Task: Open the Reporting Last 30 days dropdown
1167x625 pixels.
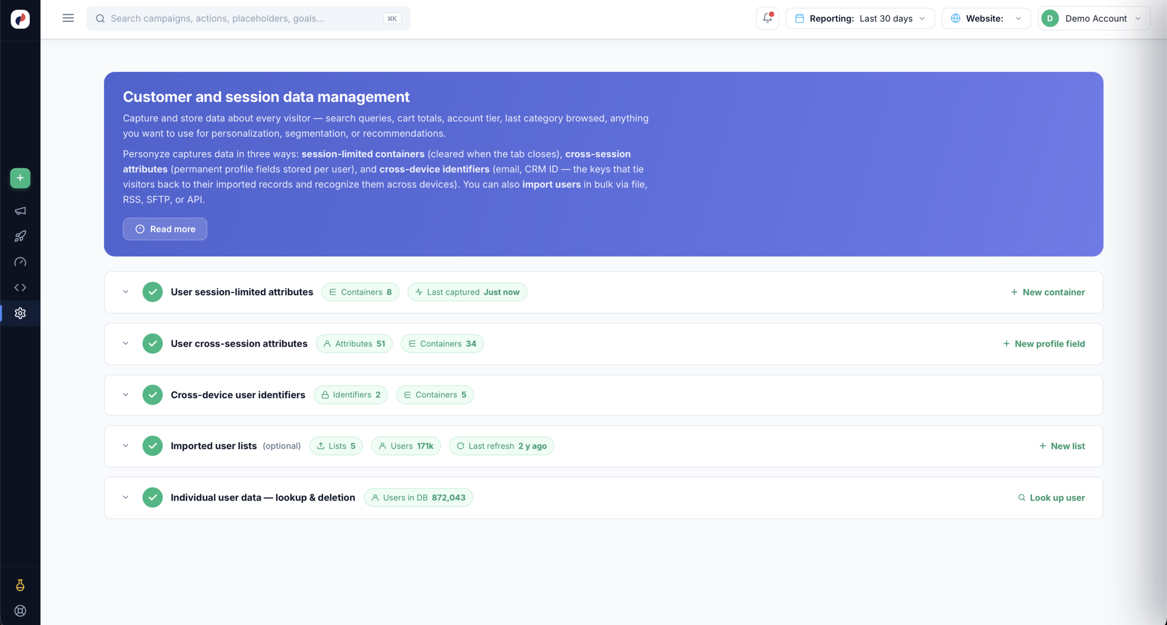Action: tap(860, 18)
